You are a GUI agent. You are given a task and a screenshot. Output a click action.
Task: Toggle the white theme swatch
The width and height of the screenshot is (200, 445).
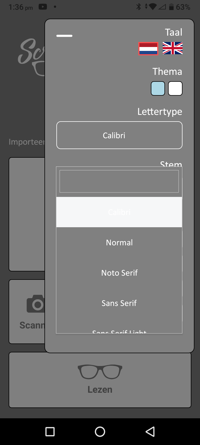coord(175,88)
